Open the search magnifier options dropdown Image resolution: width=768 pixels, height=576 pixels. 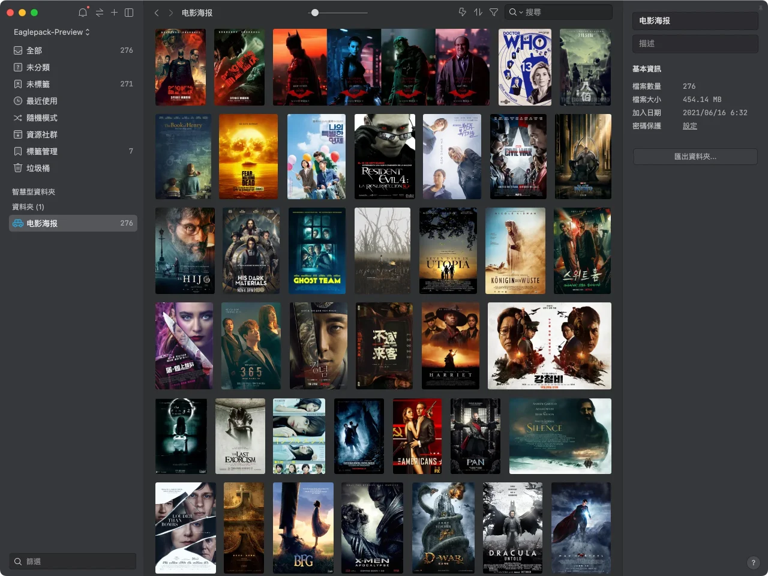point(516,12)
